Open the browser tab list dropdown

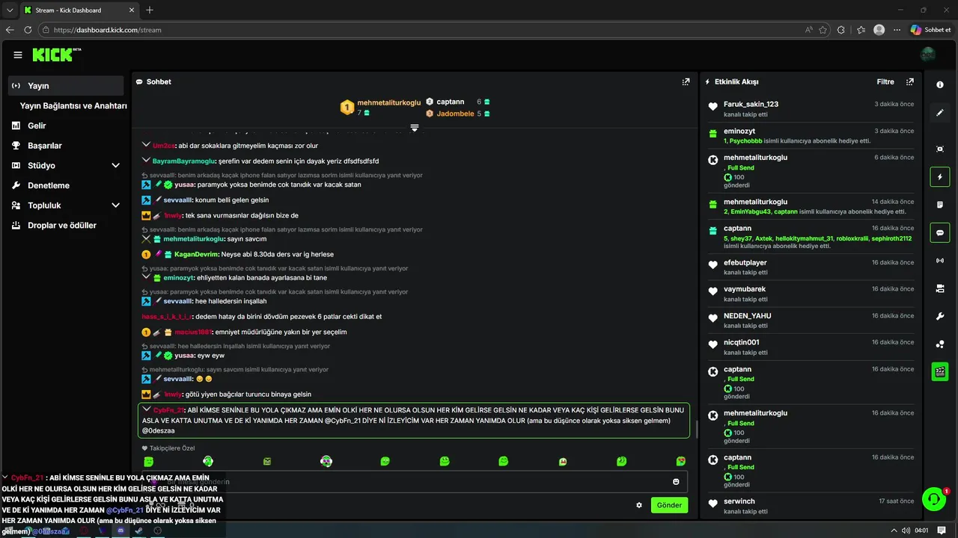click(x=10, y=10)
